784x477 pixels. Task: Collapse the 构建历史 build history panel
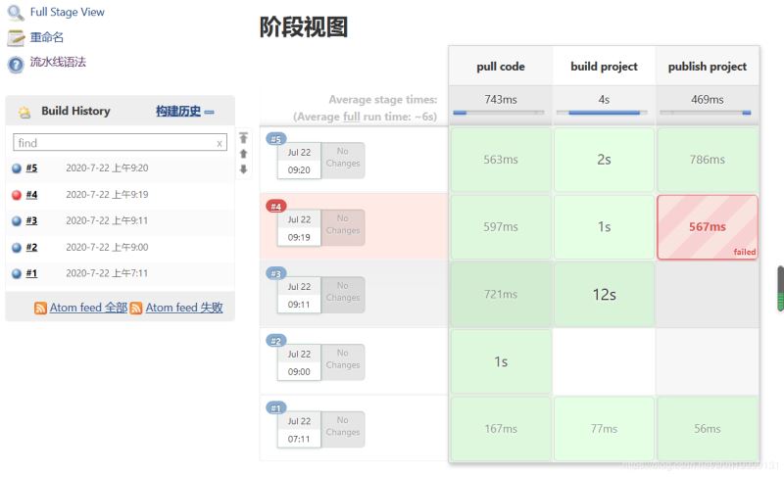[209, 112]
